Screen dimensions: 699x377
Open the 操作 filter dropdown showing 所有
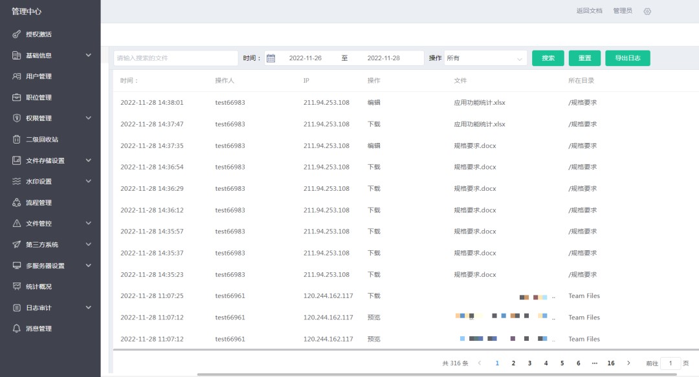pos(485,58)
